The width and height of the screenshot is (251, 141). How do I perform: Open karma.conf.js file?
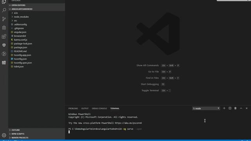click(36, 40)
